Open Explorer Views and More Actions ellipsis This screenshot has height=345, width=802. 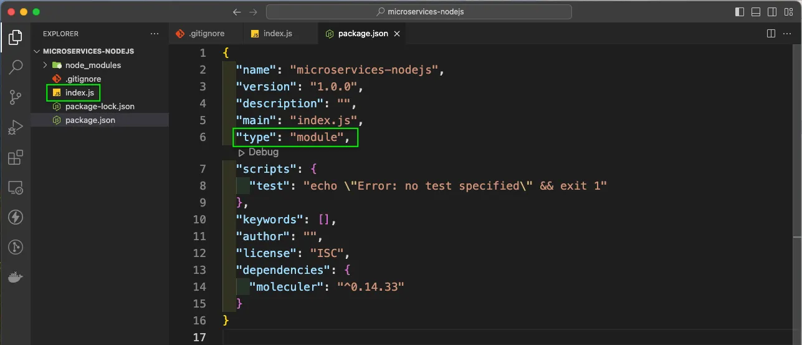155,34
